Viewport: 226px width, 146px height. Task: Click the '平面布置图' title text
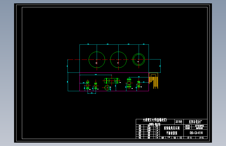pos(172,133)
